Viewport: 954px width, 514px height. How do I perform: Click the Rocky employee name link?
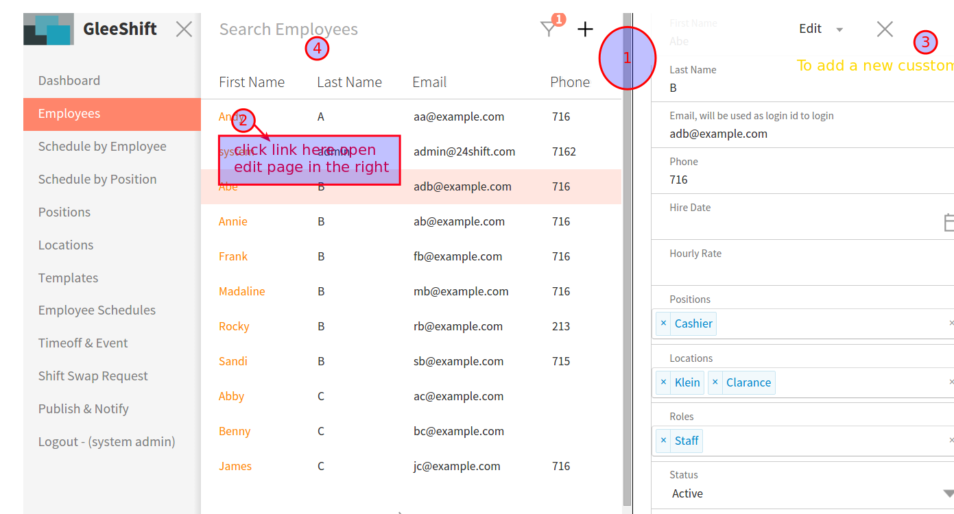tap(234, 326)
